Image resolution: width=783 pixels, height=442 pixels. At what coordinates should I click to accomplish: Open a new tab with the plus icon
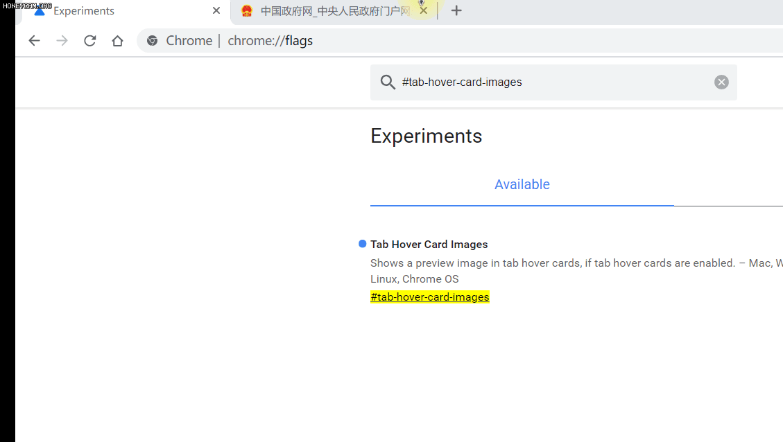pyautogui.click(x=456, y=10)
